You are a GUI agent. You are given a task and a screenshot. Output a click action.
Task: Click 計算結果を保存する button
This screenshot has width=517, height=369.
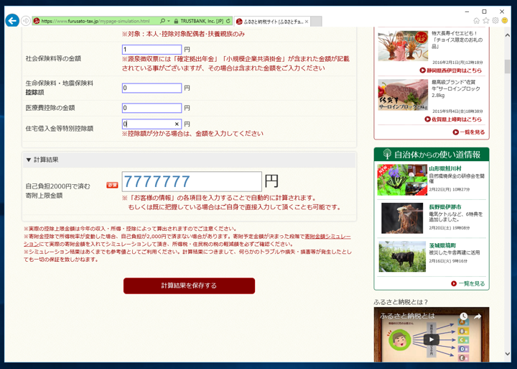click(x=189, y=286)
